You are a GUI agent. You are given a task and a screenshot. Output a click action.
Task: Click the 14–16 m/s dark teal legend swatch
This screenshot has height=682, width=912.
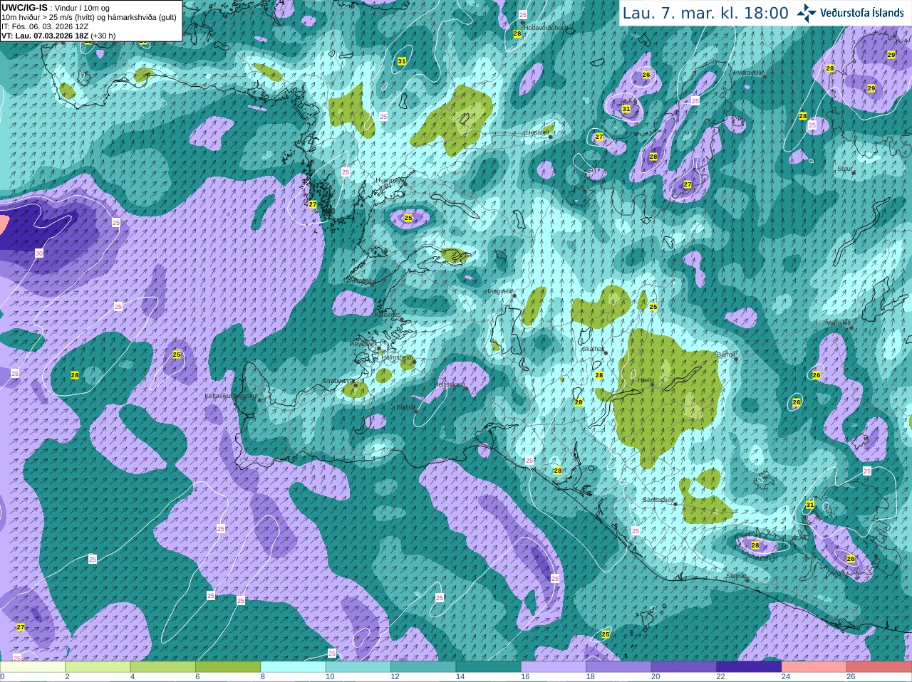point(488,667)
